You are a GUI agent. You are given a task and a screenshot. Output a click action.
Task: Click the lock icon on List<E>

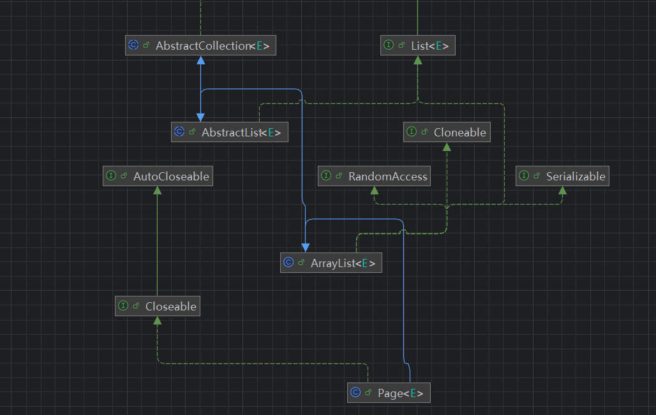[x=401, y=45]
